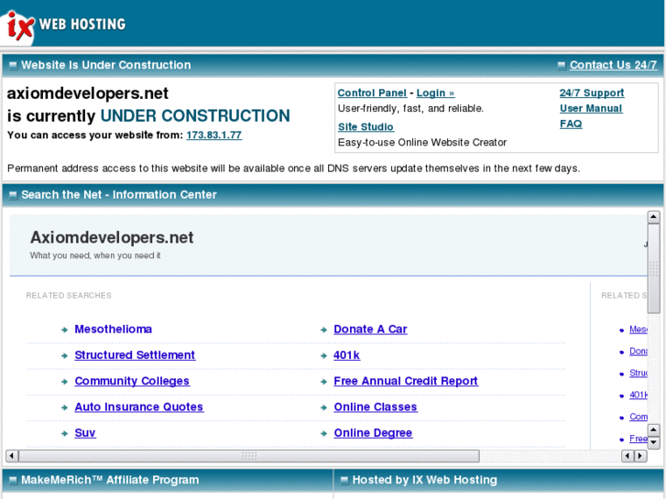
Task: Click the small icon before Contact Us 24/7
Action: (x=562, y=65)
